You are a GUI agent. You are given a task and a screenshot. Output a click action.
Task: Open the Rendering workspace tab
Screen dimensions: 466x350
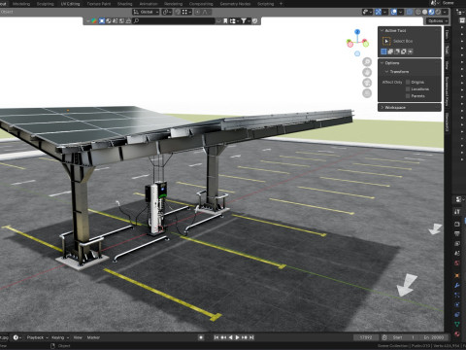(x=173, y=4)
